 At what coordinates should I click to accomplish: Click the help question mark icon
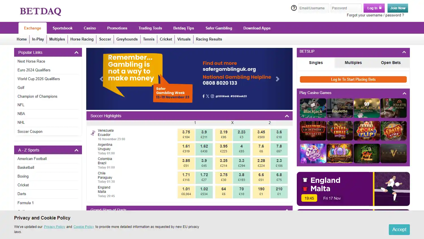click(x=294, y=8)
